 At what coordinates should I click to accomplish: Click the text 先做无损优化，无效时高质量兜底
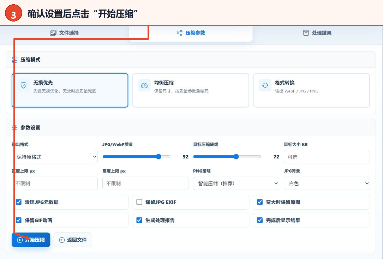pos(65,91)
